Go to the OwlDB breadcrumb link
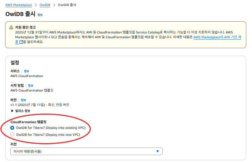The height and width of the screenshot is (162, 252). coord(45,5)
